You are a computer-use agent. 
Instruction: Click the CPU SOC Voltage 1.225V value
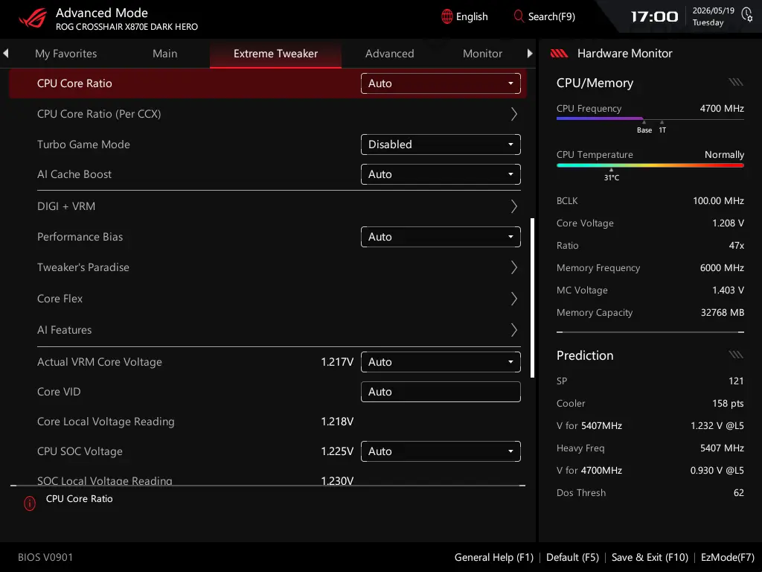pyautogui.click(x=337, y=451)
